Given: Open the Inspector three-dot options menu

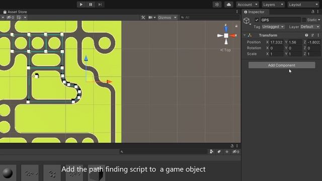Looking at the screenshot, I should 317,12.
